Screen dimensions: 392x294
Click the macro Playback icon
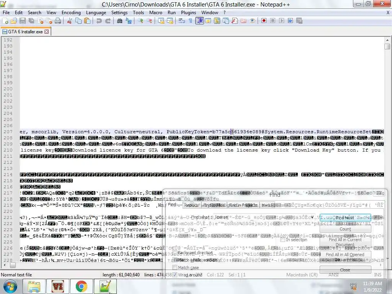281,21
